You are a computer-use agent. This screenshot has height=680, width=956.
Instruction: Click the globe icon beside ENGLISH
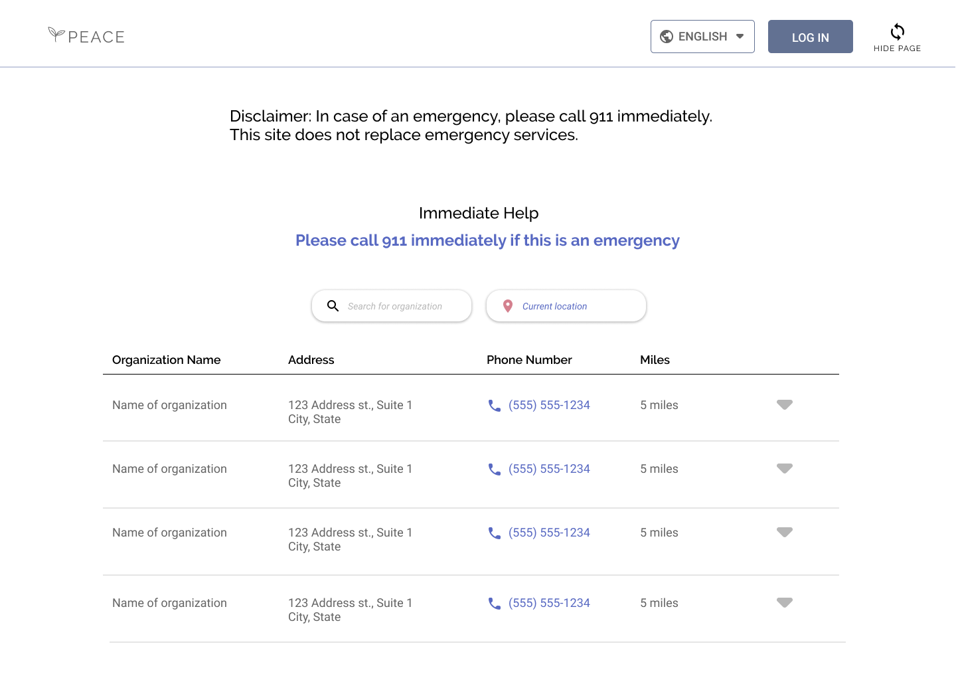[667, 37]
